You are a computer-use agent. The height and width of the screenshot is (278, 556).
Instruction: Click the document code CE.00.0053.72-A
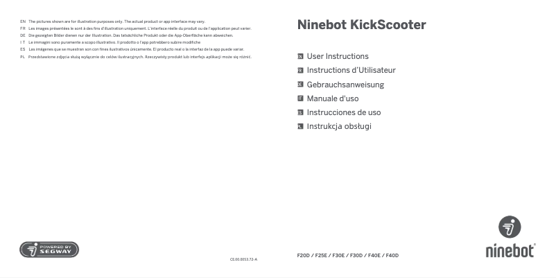[x=243, y=259]
